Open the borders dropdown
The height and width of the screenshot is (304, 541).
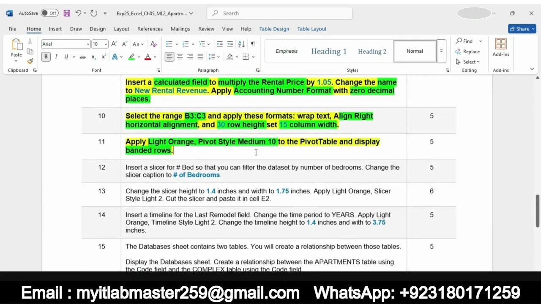pos(253,57)
